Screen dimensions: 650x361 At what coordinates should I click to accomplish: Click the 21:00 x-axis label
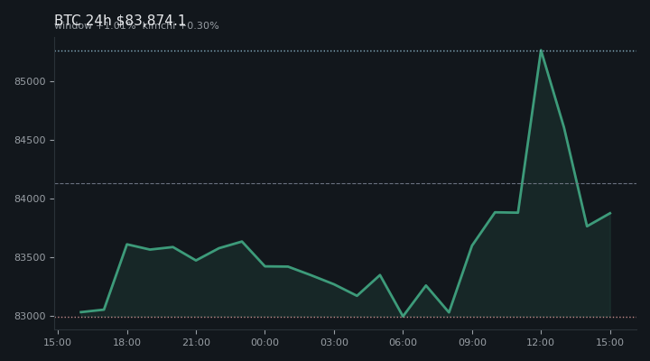coord(196,342)
